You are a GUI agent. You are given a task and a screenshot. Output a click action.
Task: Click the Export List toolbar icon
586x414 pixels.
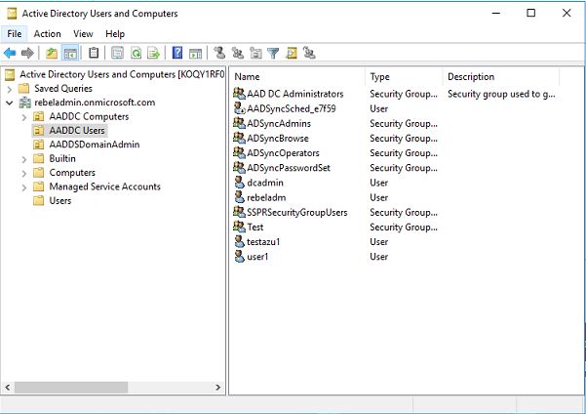coord(153,53)
